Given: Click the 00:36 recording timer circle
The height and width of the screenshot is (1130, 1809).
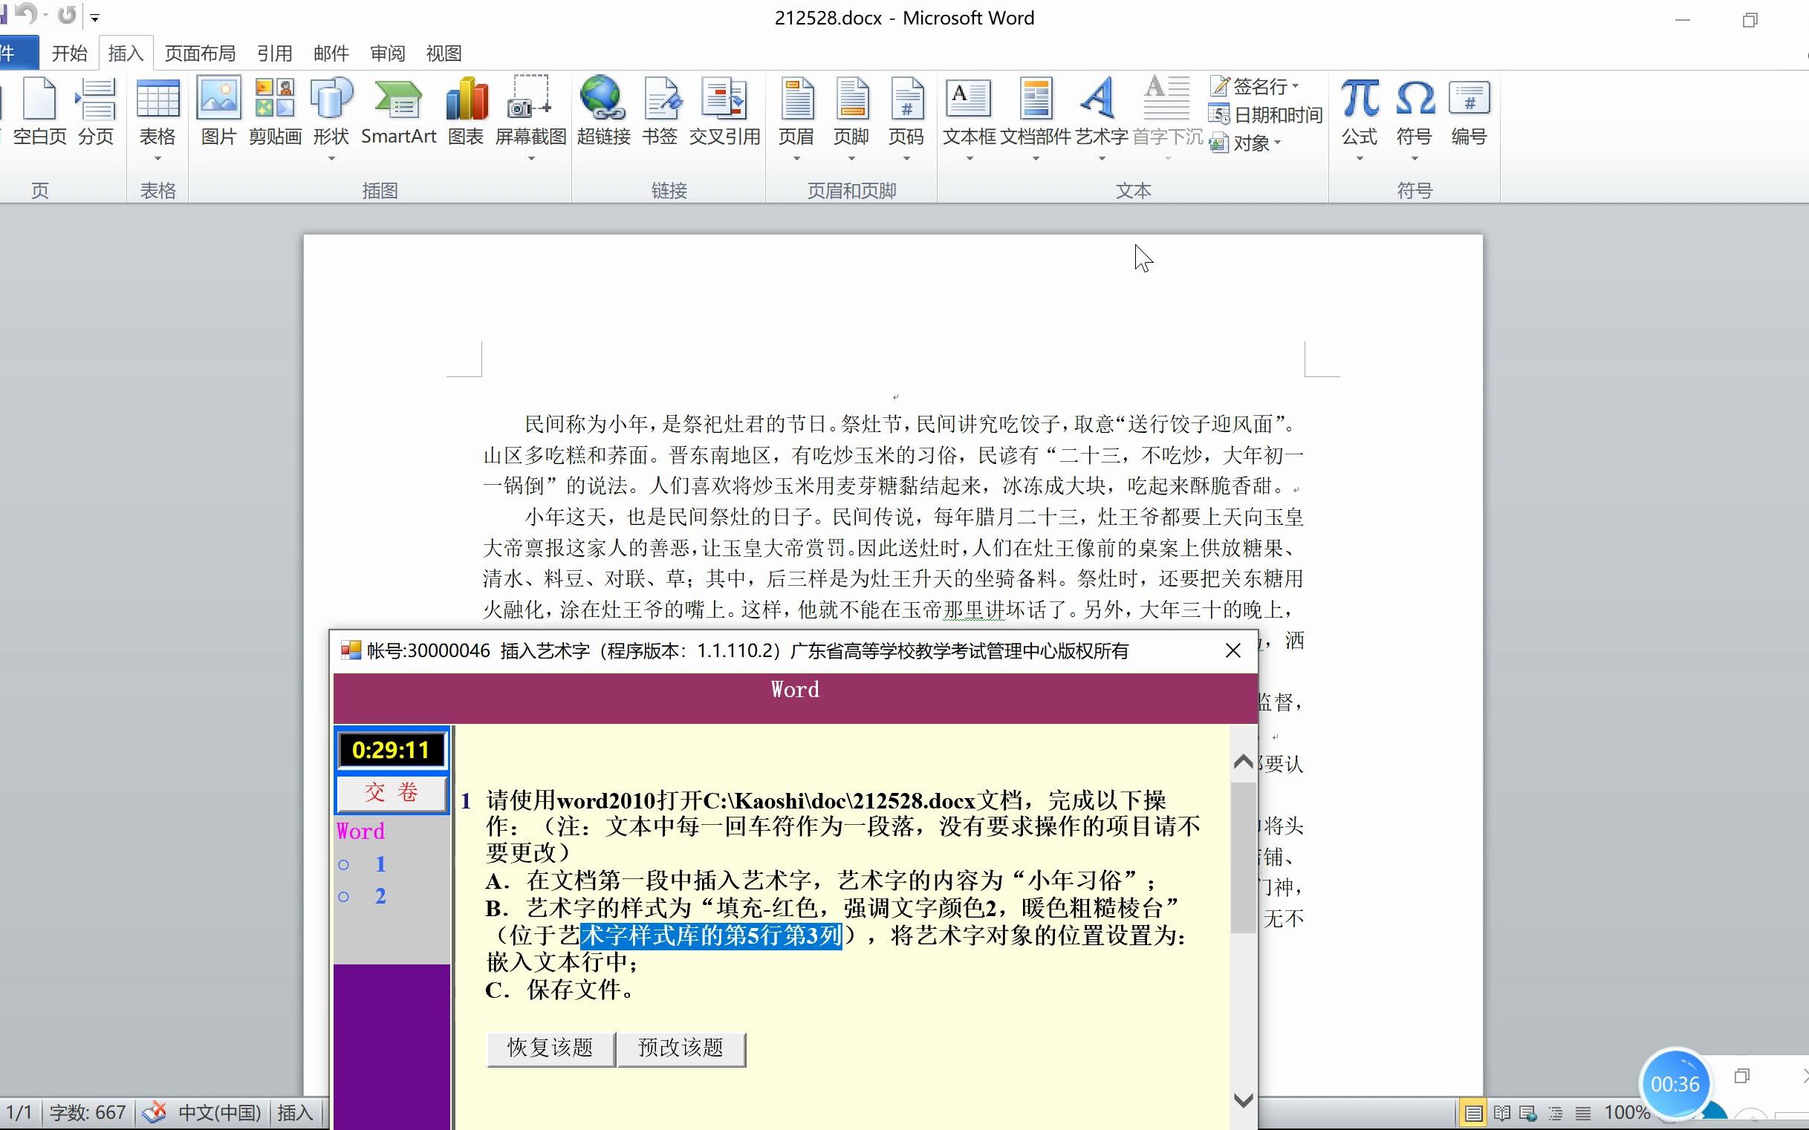Looking at the screenshot, I should coord(1675,1084).
